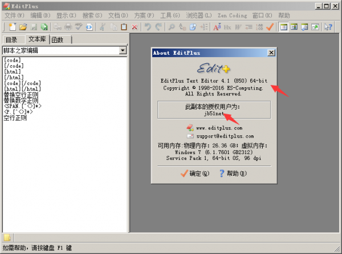Click the red A font settings icon
342x254 pixels.
217,27
